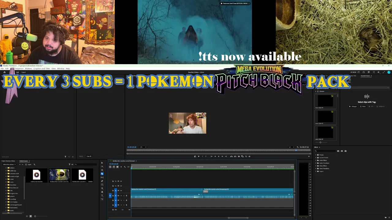Adjust Media Browser thumbnail size slider
392x220 pixels.
(35, 216)
